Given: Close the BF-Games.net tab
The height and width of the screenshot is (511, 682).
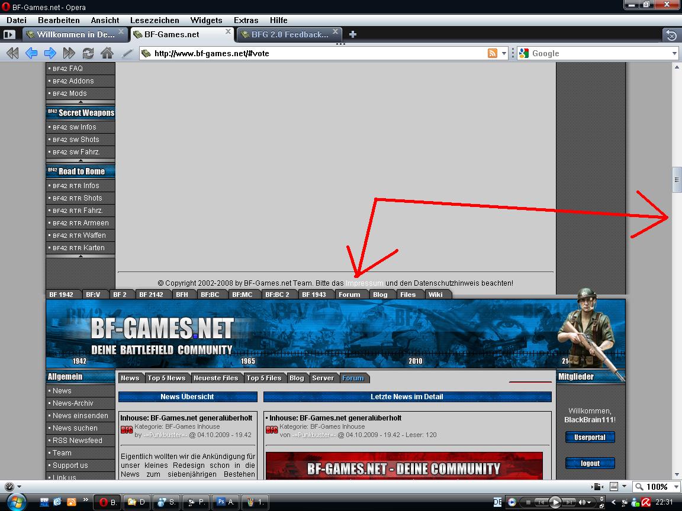Looking at the screenshot, I should pos(228,32).
